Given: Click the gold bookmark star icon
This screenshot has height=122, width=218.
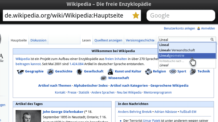Looking at the screenshot, I should click(x=136, y=15).
